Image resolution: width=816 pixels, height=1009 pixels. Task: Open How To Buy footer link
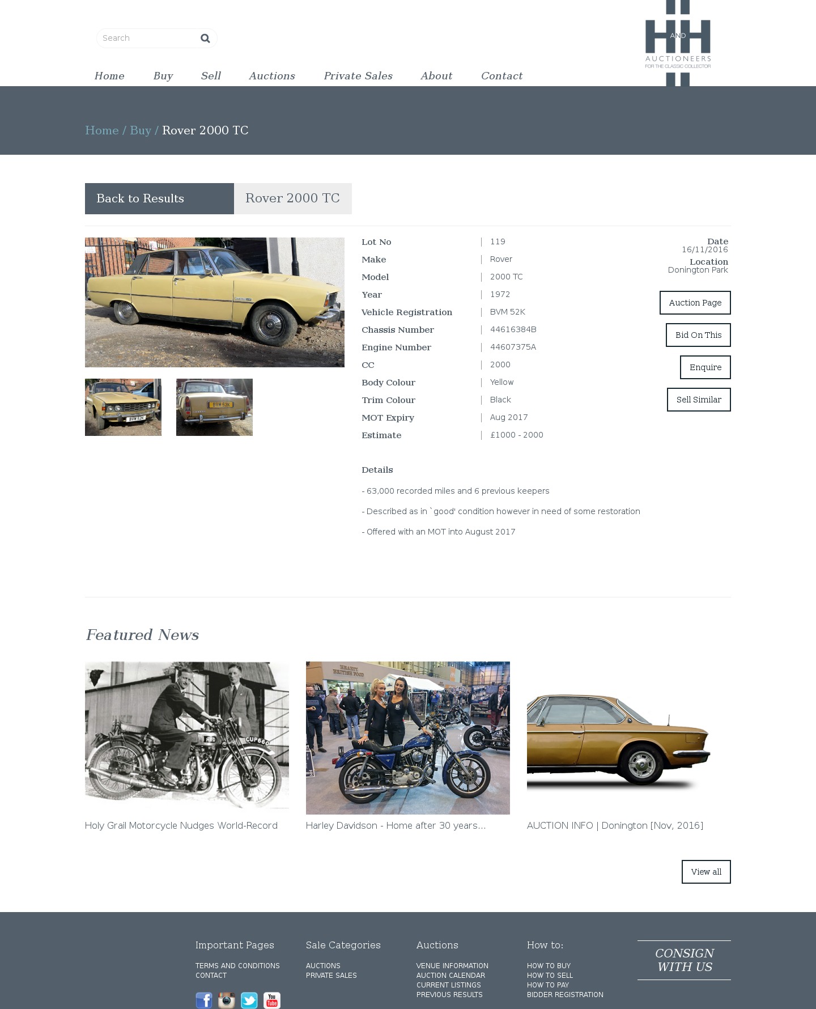549,966
